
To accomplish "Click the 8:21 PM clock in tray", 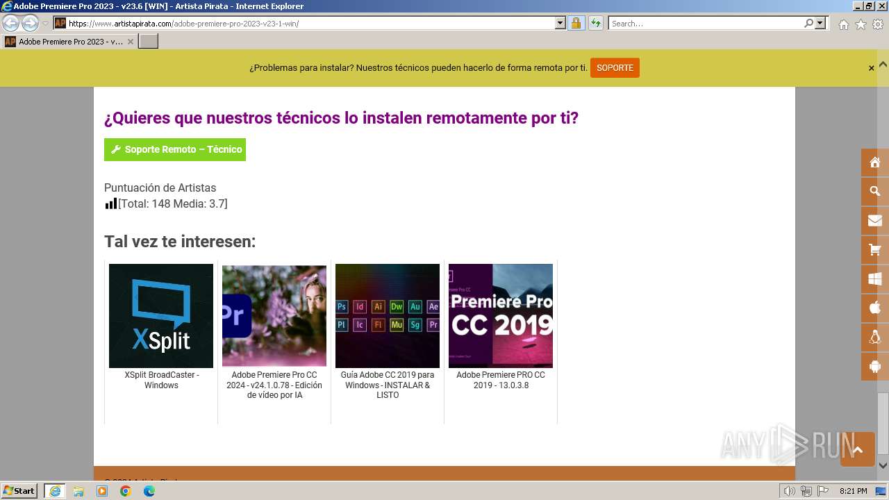I will click(x=853, y=491).
